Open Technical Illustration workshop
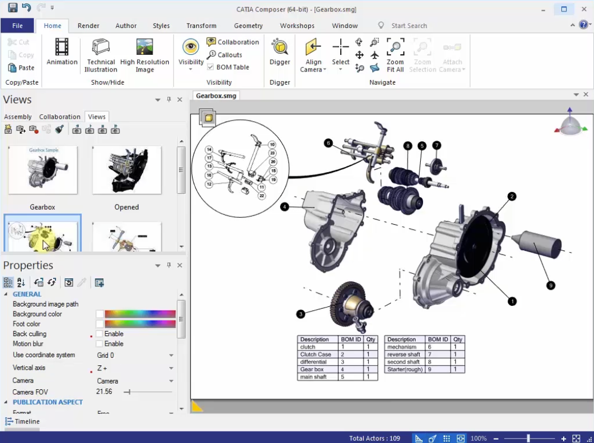Image resolution: width=594 pixels, height=443 pixels. [x=101, y=55]
